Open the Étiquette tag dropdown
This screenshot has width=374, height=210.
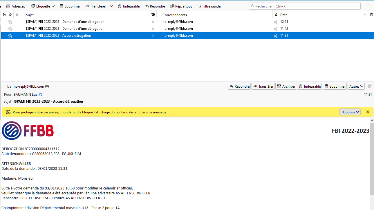point(43,6)
